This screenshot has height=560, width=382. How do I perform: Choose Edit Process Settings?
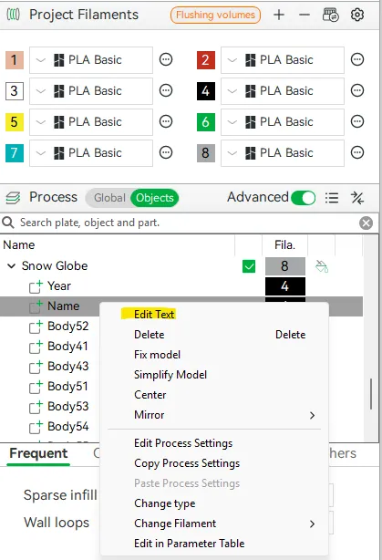(214, 443)
